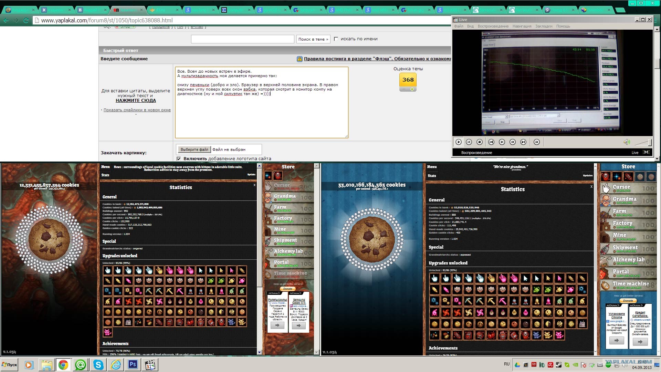Click the Stats button in the left cookie game
The height and width of the screenshot is (372, 661).
click(105, 175)
